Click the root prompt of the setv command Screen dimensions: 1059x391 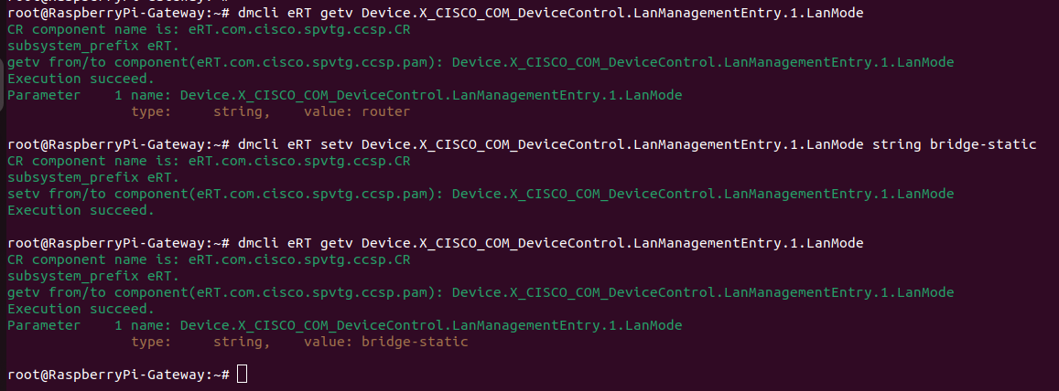117,144
